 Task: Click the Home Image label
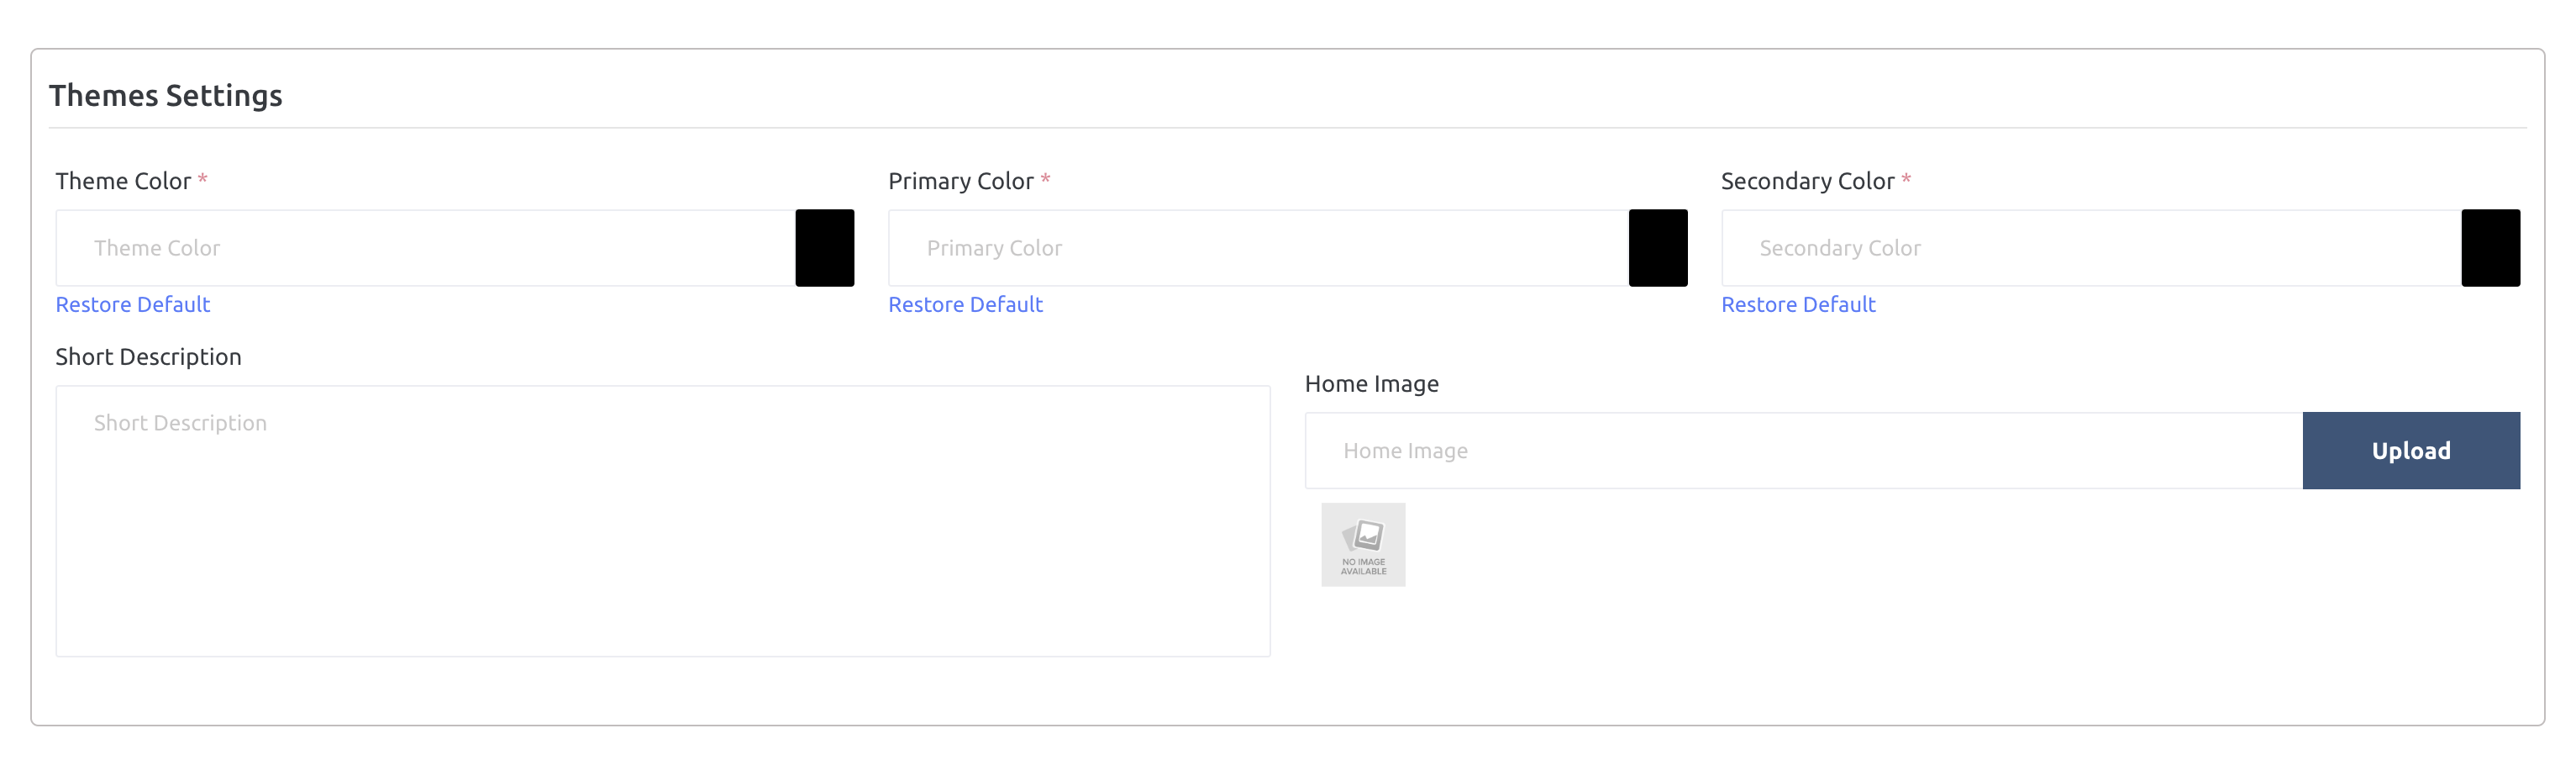click(x=1371, y=384)
